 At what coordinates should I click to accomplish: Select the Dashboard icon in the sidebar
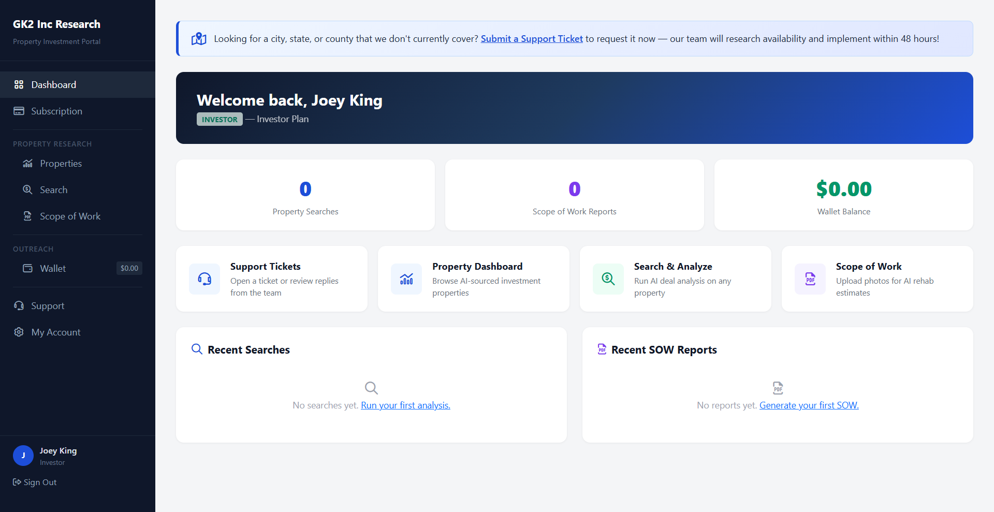pyautogui.click(x=19, y=84)
